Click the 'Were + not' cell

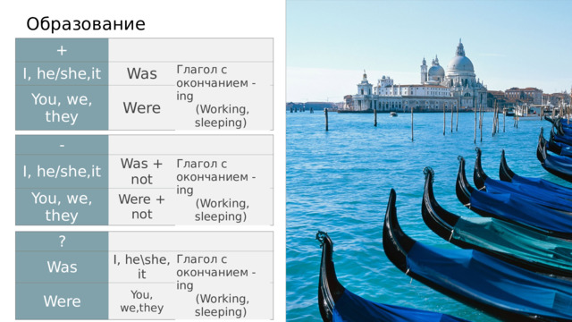tap(142, 207)
